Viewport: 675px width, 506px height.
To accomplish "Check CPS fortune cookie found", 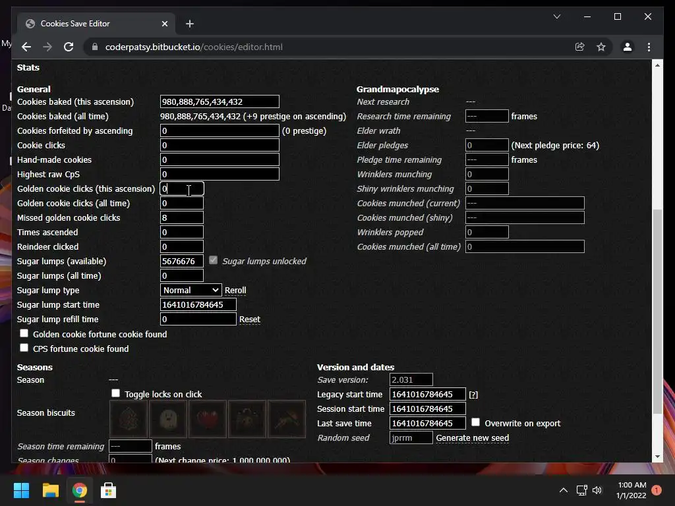I will click(24, 347).
